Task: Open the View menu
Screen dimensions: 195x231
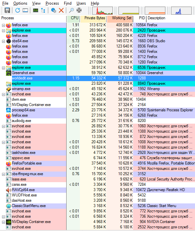Action: 36,3
